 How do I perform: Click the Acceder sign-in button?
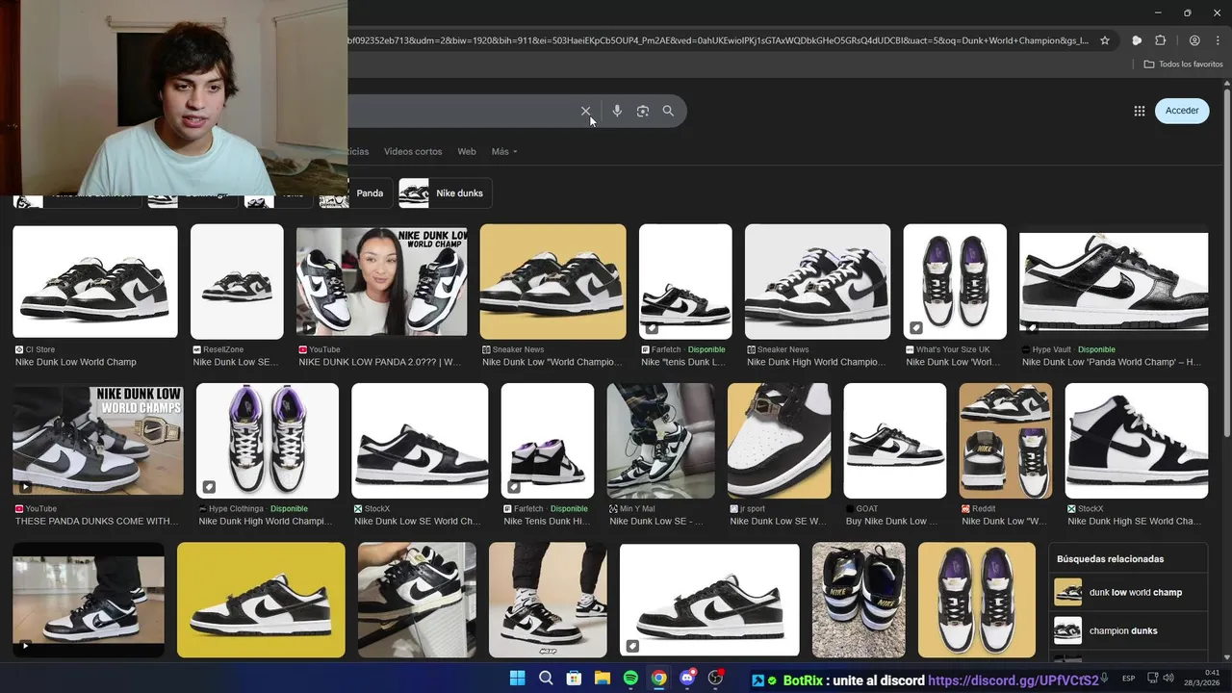tap(1182, 111)
